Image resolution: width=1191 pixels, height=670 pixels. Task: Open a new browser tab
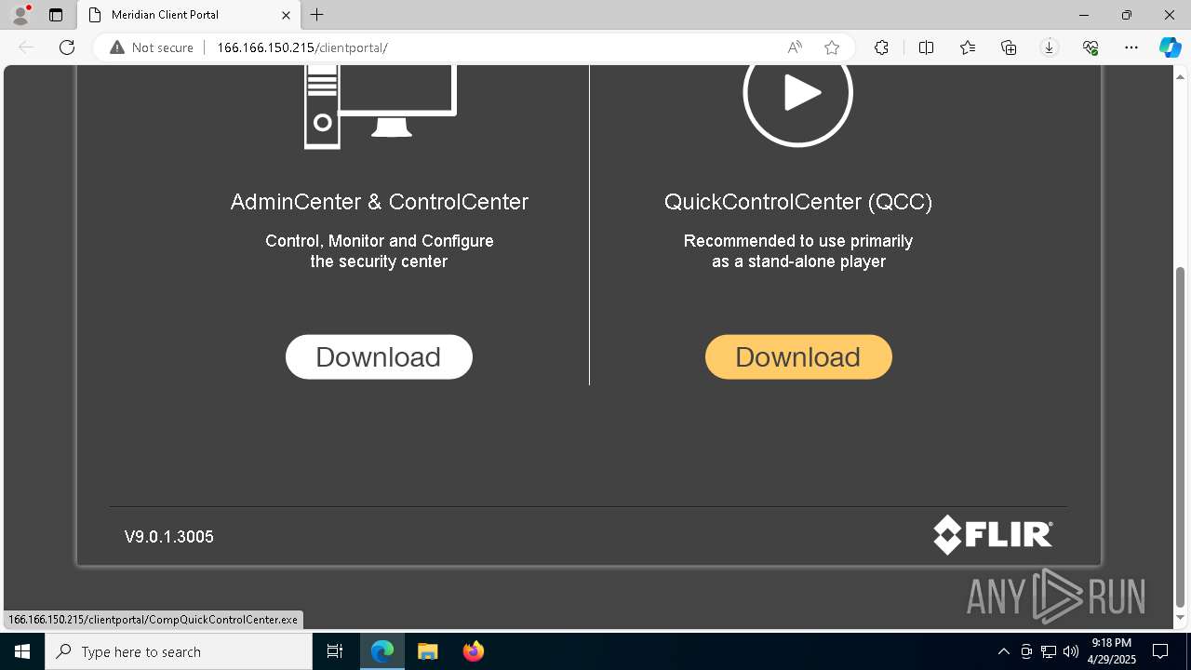[317, 15]
